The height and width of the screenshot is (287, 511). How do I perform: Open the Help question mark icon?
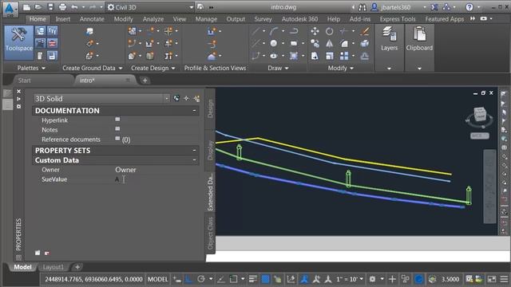pos(469,7)
